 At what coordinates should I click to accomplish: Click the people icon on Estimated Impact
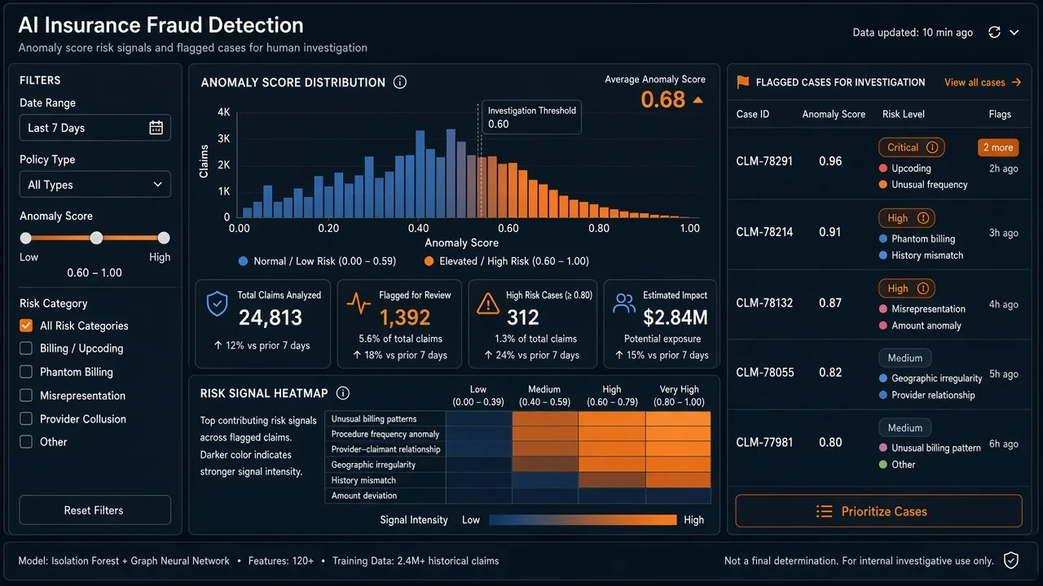coord(624,304)
